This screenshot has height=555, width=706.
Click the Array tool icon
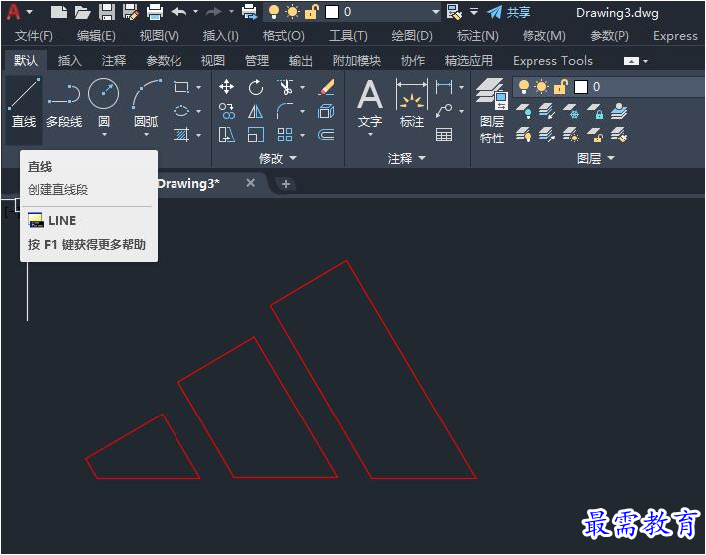(x=285, y=135)
